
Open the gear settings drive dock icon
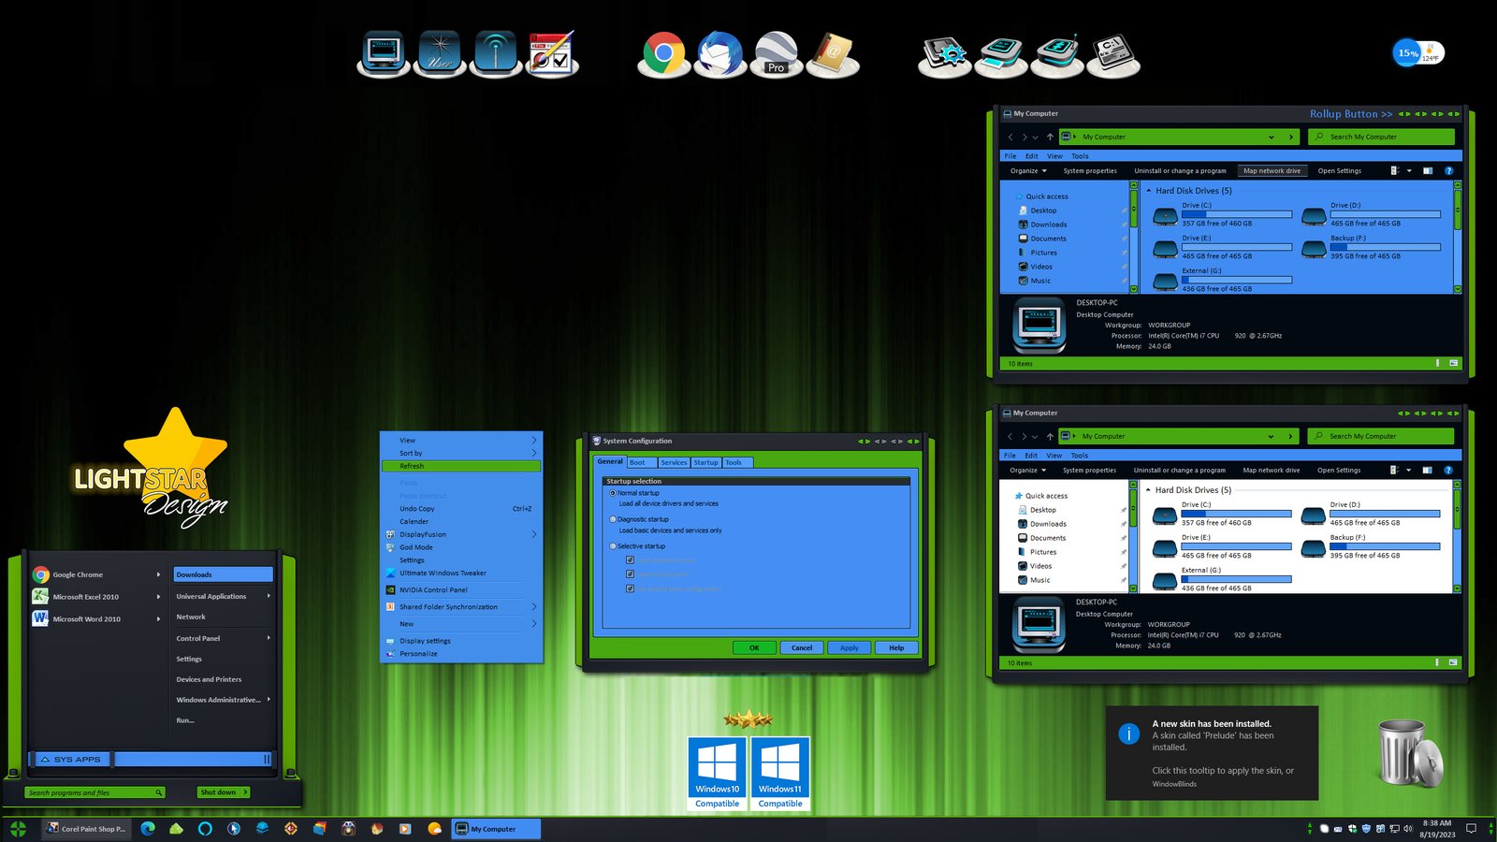tap(944, 54)
